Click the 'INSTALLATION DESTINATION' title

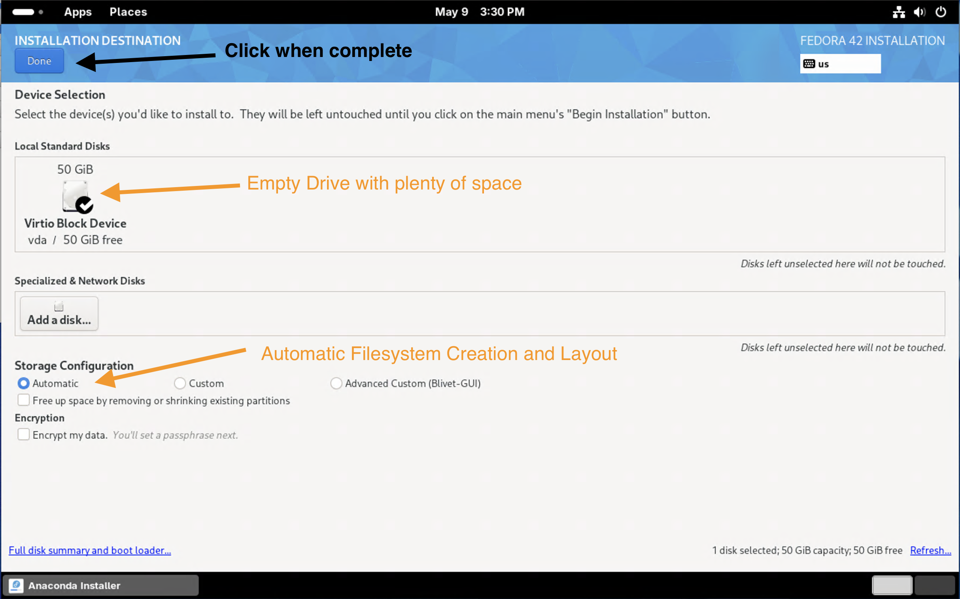98,40
